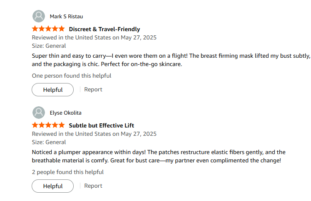311x201 pixels.
Task: Click "2 people found this helpful" text
Action: [68, 172]
